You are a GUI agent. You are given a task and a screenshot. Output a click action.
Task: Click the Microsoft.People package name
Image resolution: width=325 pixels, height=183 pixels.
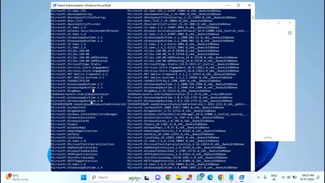[x=64, y=124]
